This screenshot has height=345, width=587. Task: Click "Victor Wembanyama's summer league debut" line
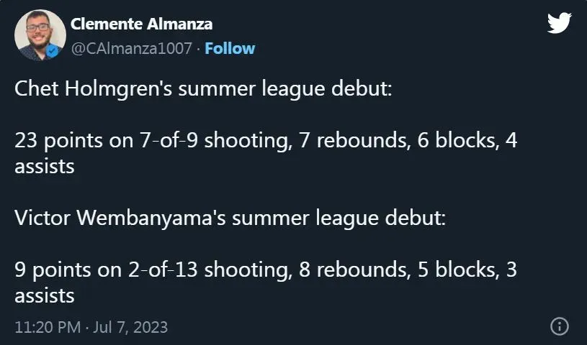click(230, 217)
